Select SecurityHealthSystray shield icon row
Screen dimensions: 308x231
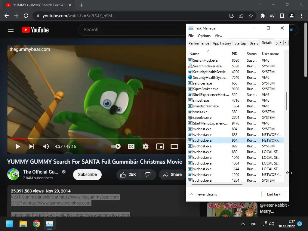pyautogui.click(x=235, y=77)
